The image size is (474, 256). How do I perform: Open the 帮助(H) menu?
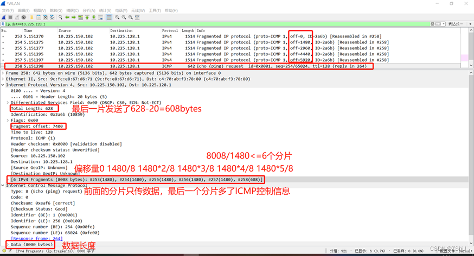click(171, 10)
